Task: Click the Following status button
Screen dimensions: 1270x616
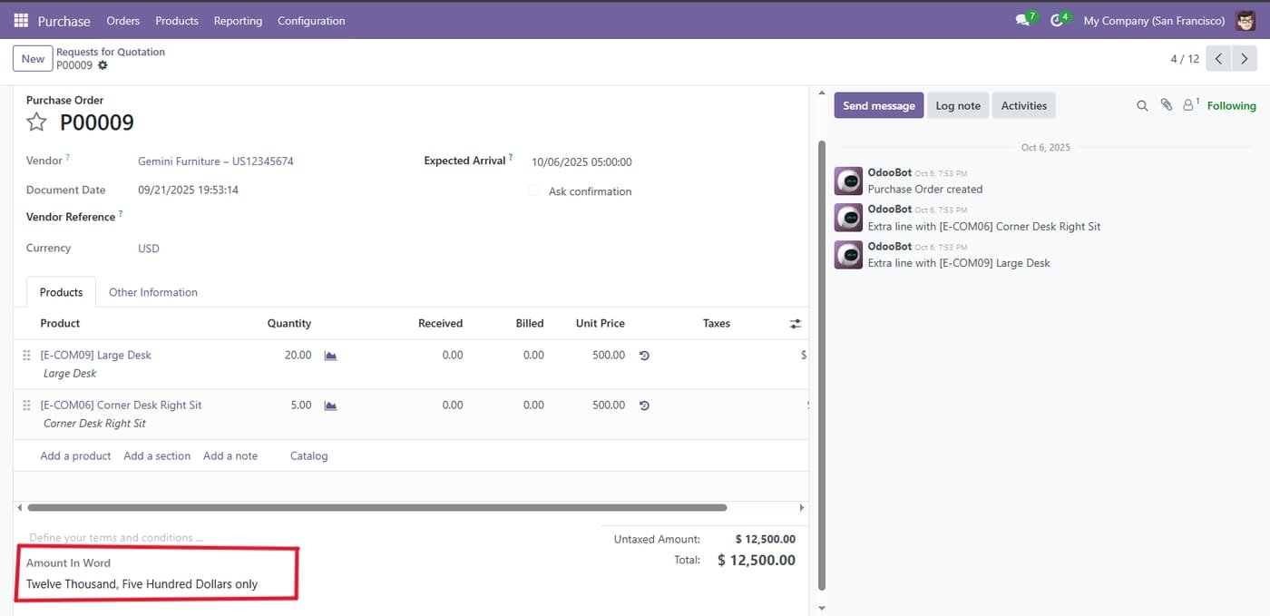Action: pyautogui.click(x=1232, y=106)
